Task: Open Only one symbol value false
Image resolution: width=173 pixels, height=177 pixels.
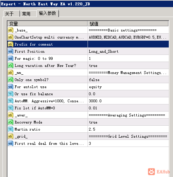Action: 128,80
